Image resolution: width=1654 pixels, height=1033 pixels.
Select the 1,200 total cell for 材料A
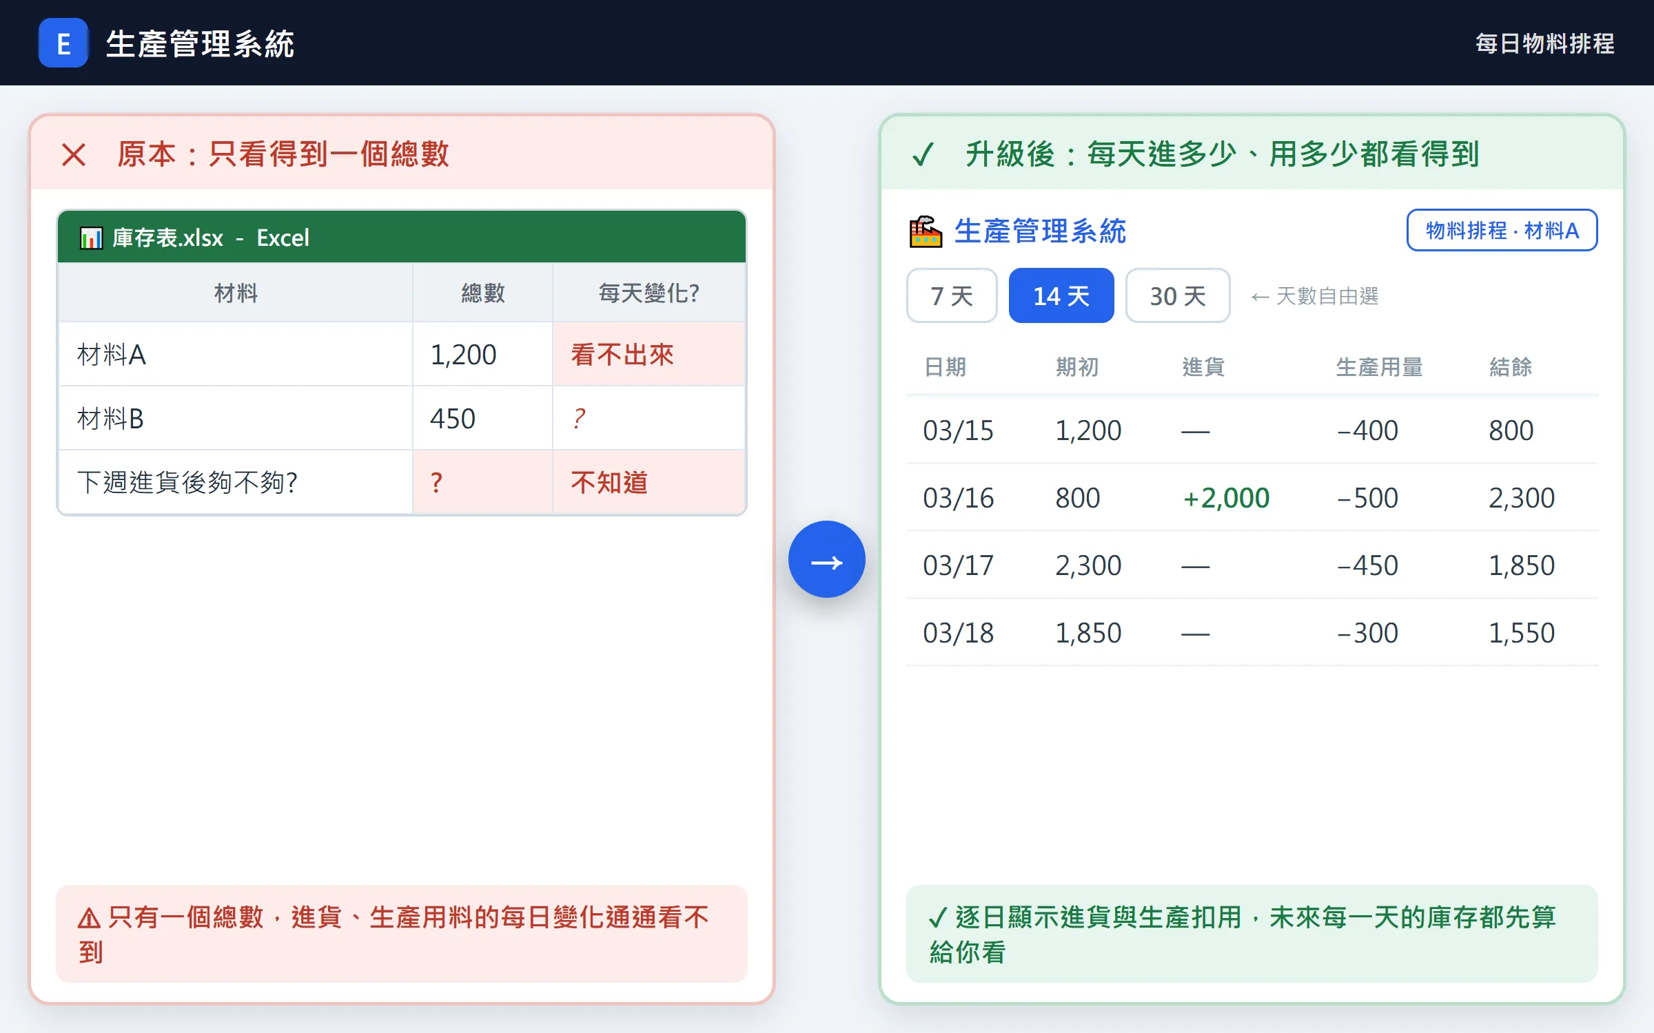pos(483,355)
